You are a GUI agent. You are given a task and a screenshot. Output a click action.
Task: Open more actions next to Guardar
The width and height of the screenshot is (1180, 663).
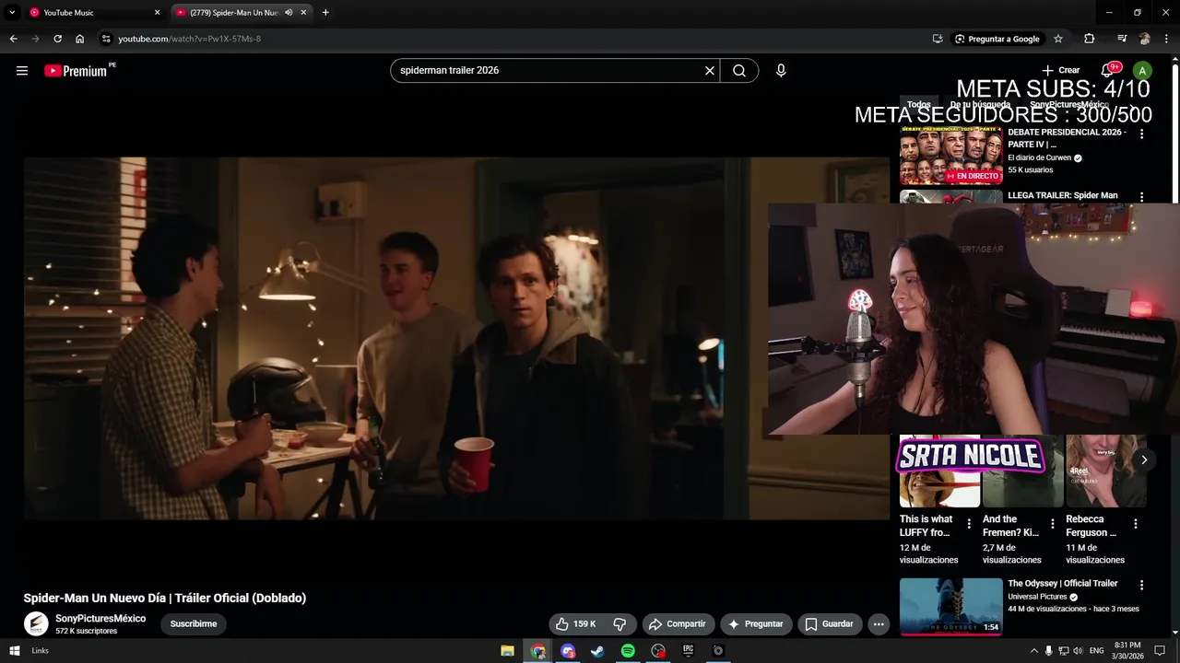coord(879,623)
